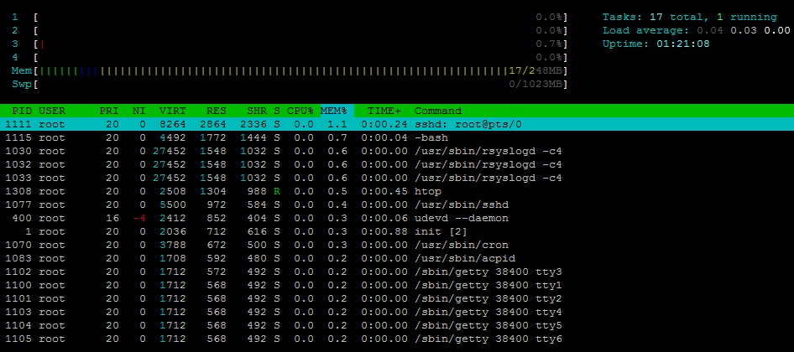794x352 pixels.
Task: Click the CPU 3 usage meter
Action: (290, 44)
